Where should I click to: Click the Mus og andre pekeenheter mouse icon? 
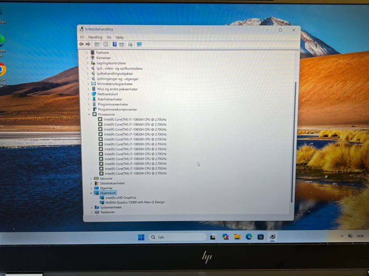94,89
